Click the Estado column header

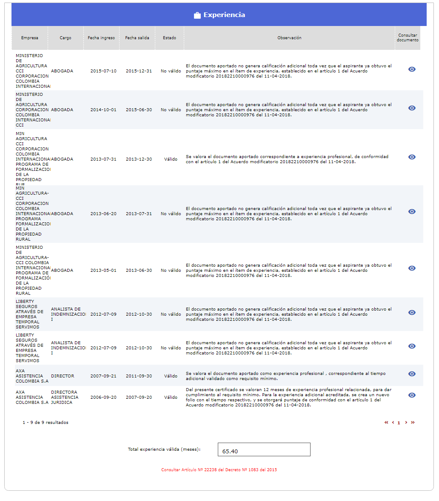point(169,38)
